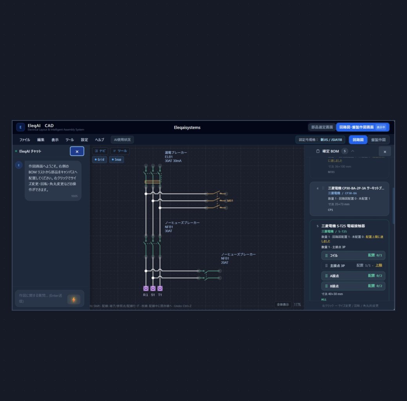Switch to 盤製作図 view
The width and height of the screenshot is (407, 401).
[378, 140]
